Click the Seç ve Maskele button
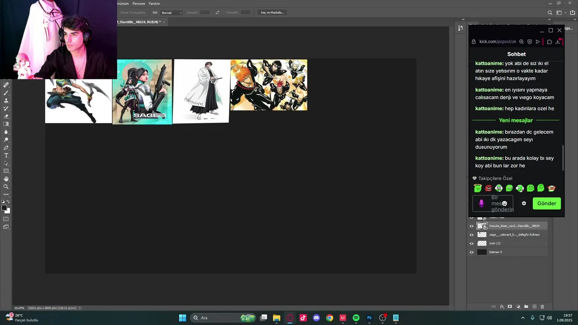This screenshot has height=325, width=578. [x=272, y=13]
